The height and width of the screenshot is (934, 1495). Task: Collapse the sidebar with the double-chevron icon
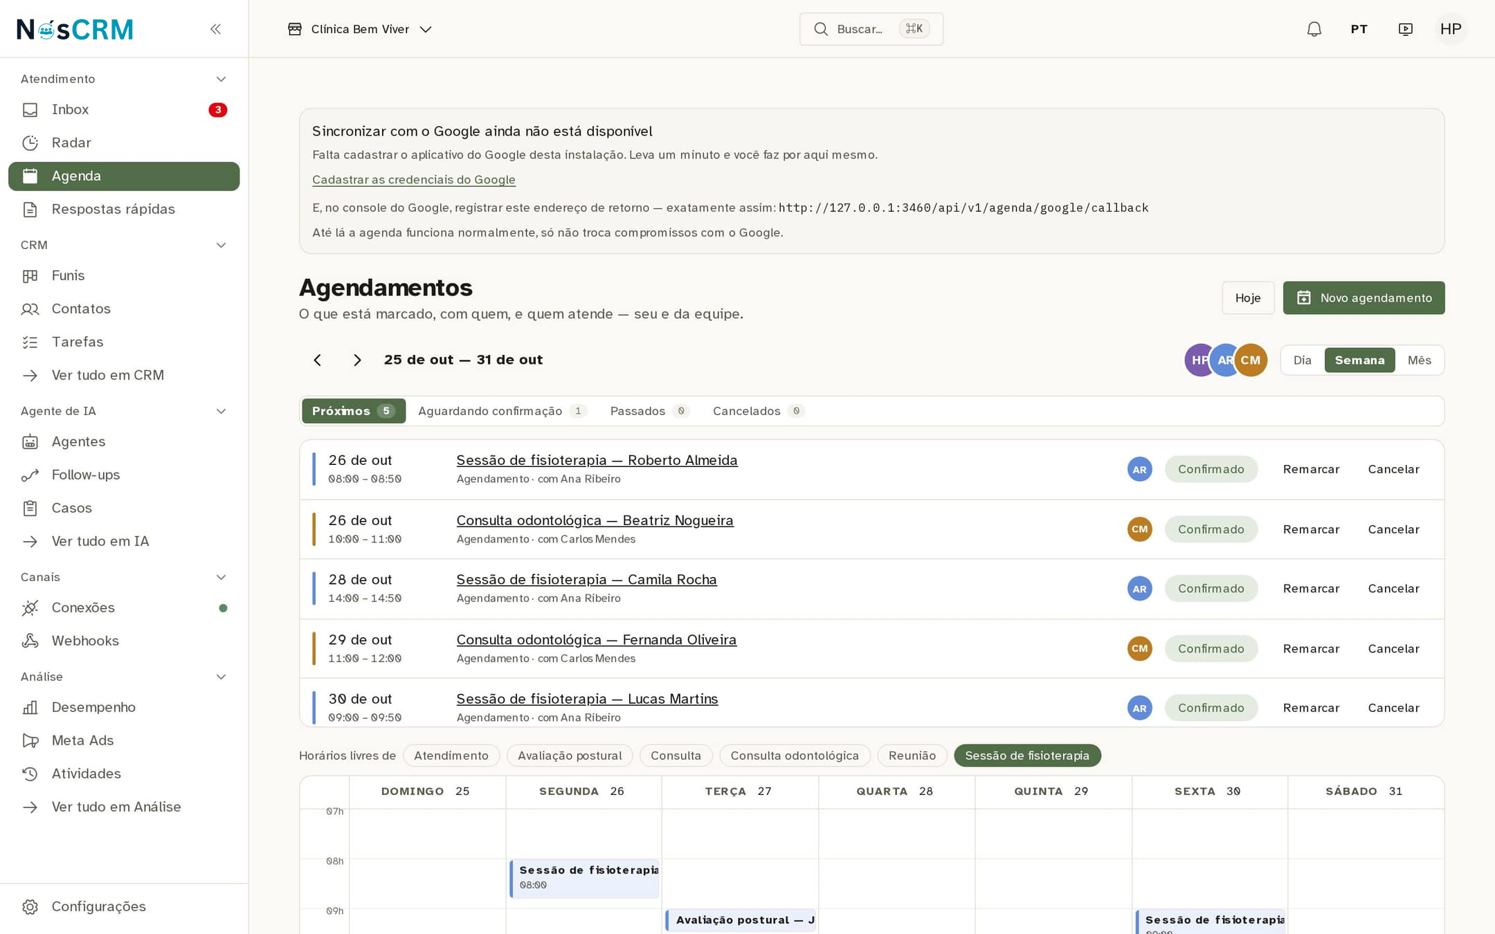coord(215,29)
